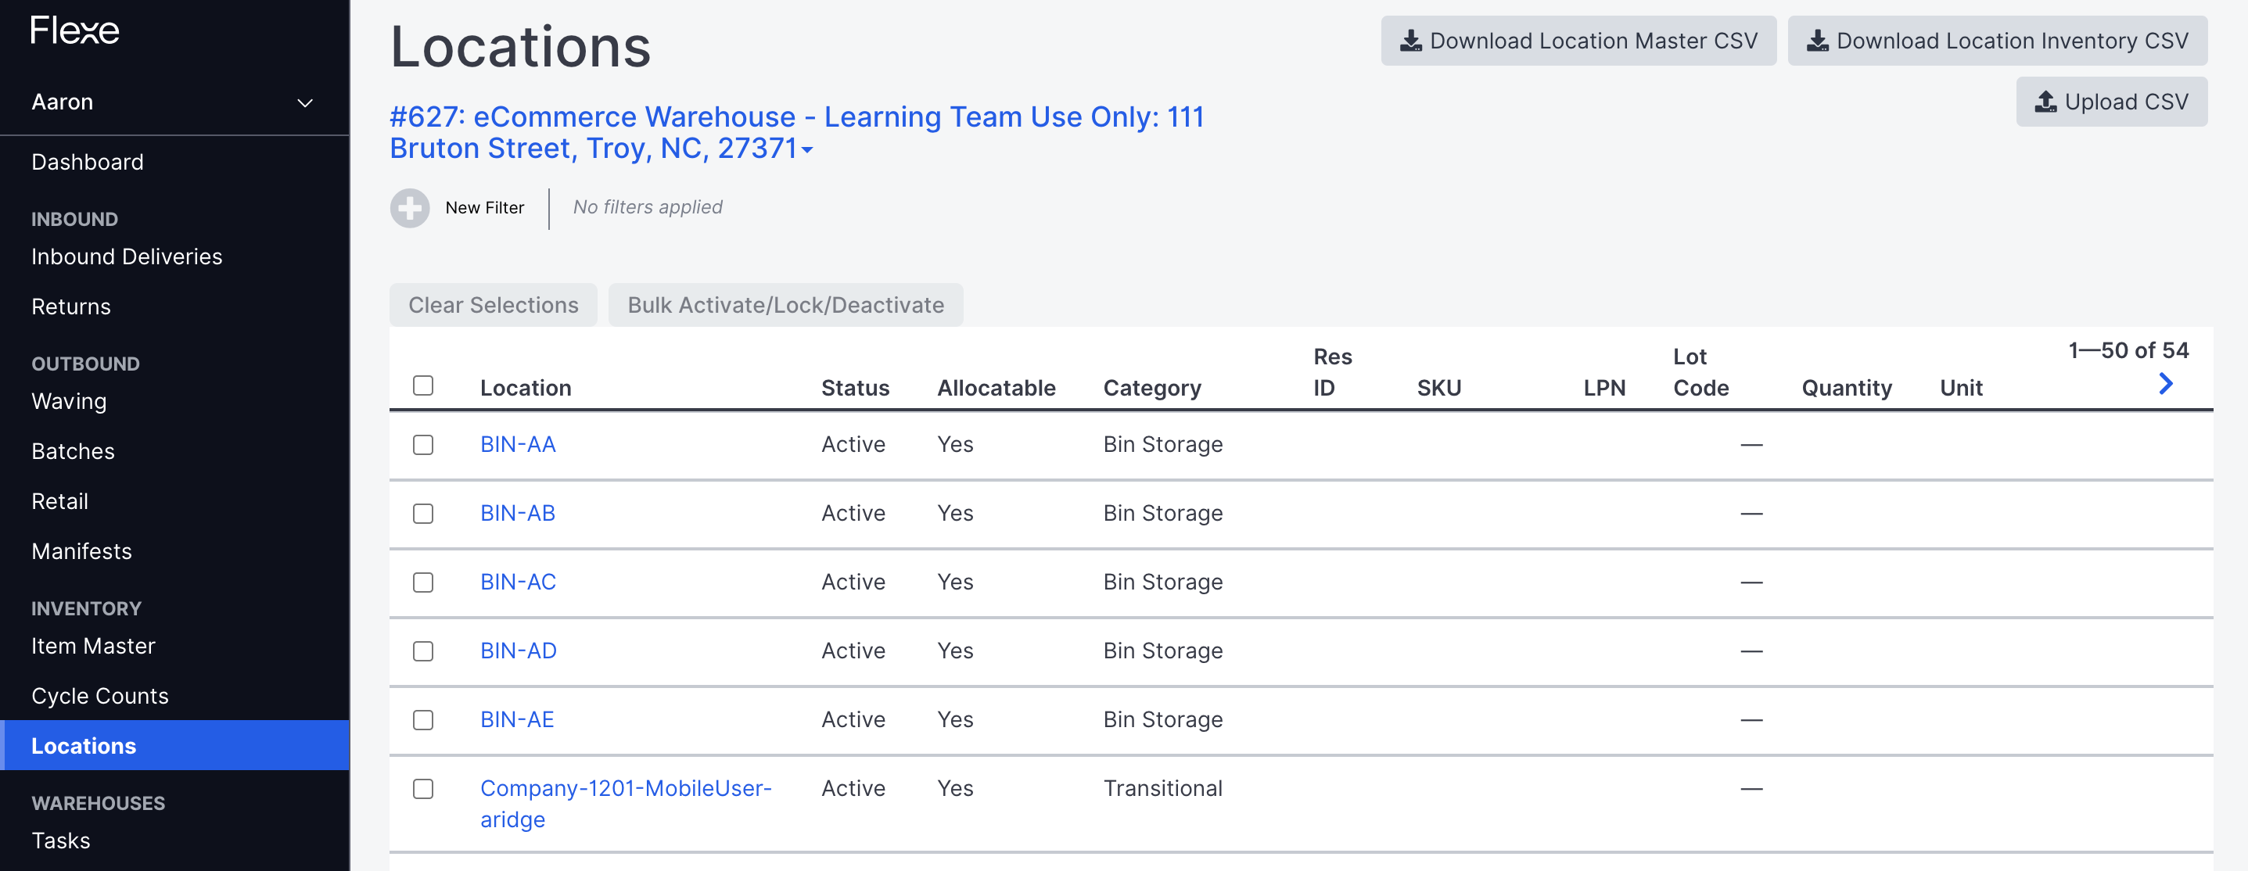
Task: Select the BIN-AD row checkbox
Action: pos(423,651)
